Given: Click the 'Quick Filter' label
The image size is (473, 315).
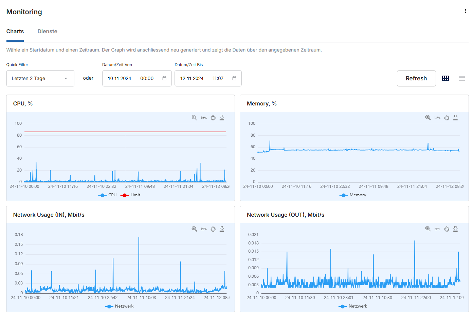Looking at the screenshot, I should (x=17, y=65).
